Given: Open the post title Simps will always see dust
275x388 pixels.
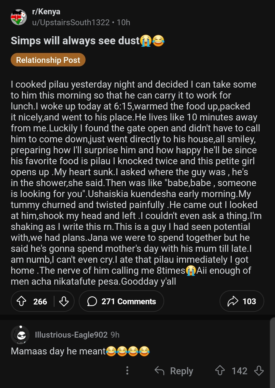Looking at the screenshot, I should click(x=88, y=41).
